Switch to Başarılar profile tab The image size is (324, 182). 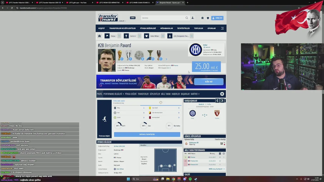(x=185, y=94)
